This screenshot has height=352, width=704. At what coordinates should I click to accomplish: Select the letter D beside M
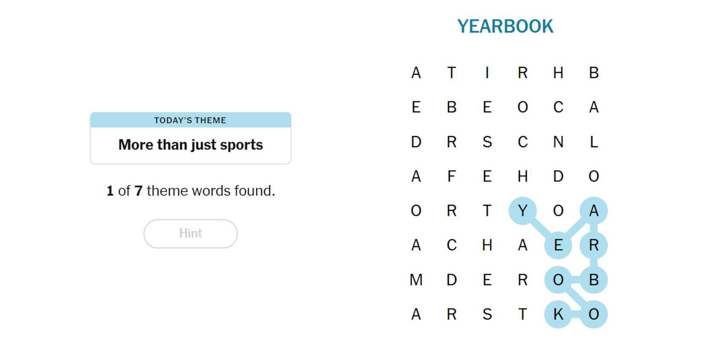[x=451, y=280]
